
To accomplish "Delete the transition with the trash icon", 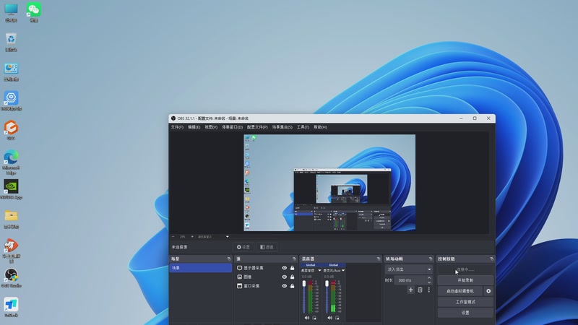I will click(420, 290).
